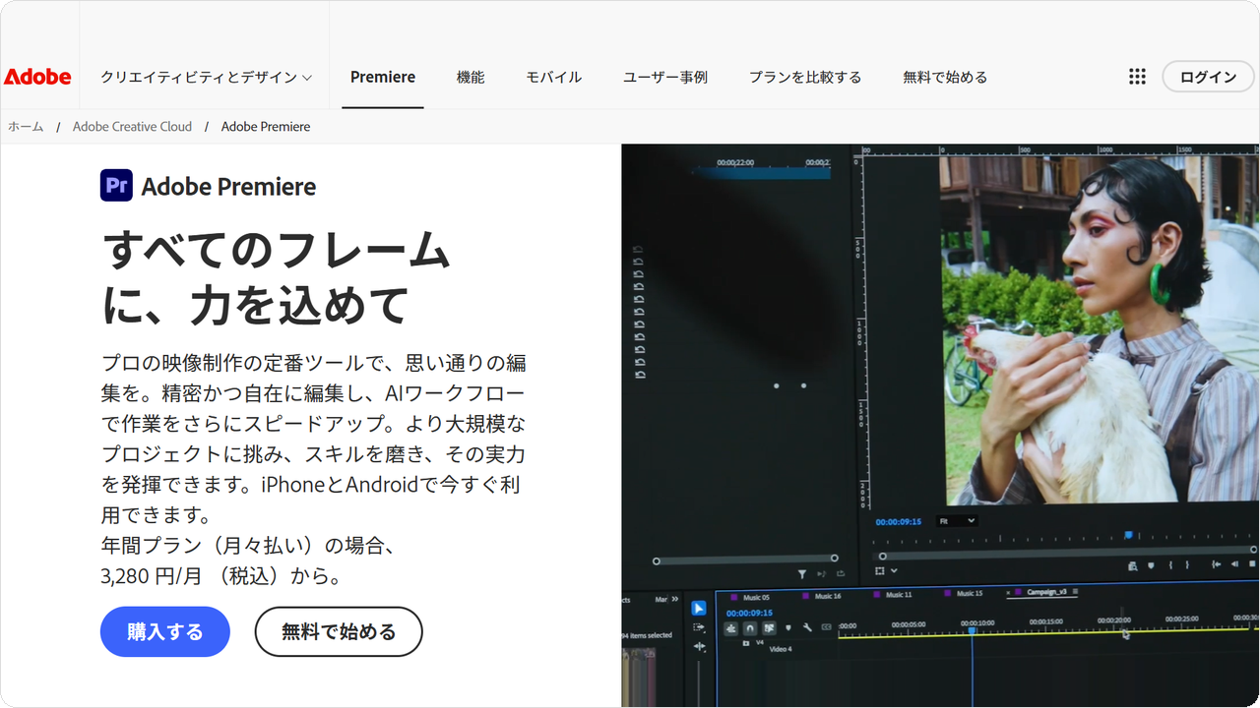This screenshot has height=708, width=1260.
Task: Click the left handle of the program monitor zoom bar
Action: (x=882, y=557)
